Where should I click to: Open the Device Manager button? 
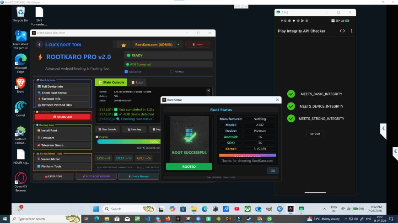(139, 176)
